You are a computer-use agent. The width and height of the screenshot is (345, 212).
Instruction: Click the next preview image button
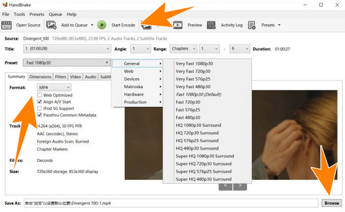point(240,187)
